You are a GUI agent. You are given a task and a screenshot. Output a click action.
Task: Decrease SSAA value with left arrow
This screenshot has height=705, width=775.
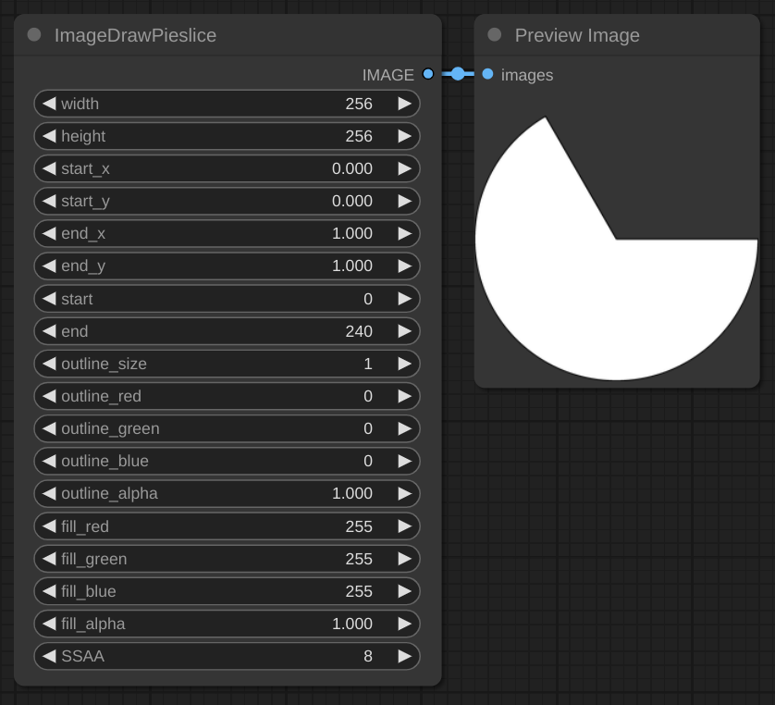[x=49, y=656]
